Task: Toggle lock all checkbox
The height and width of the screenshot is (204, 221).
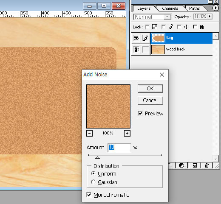Action: click(x=195, y=27)
